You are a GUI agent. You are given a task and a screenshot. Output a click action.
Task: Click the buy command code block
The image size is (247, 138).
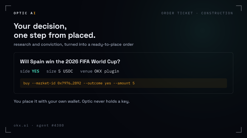point(123,83)
